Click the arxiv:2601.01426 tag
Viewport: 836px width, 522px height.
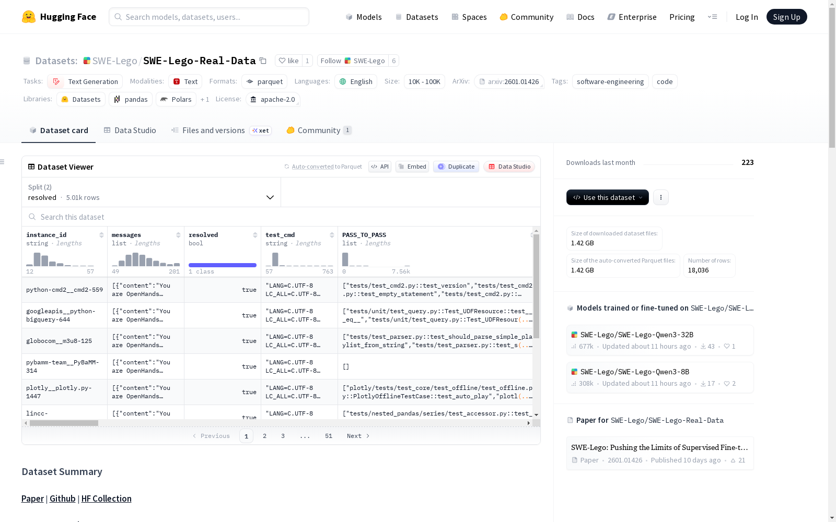509,81
